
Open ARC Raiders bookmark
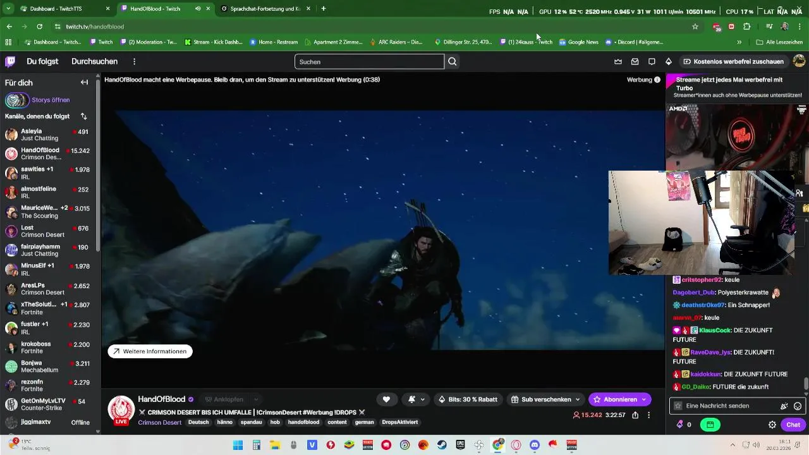[x=396, y=42]
